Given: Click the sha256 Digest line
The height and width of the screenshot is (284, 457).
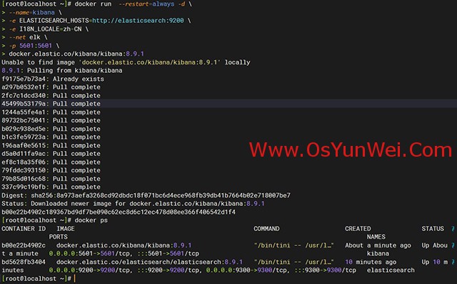Looking at the screenshot, I should coord(146,195).
